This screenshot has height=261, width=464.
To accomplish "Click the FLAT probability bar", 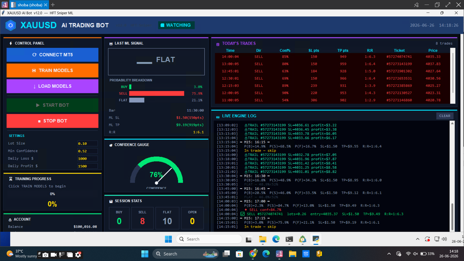I will tap(137, 100).
